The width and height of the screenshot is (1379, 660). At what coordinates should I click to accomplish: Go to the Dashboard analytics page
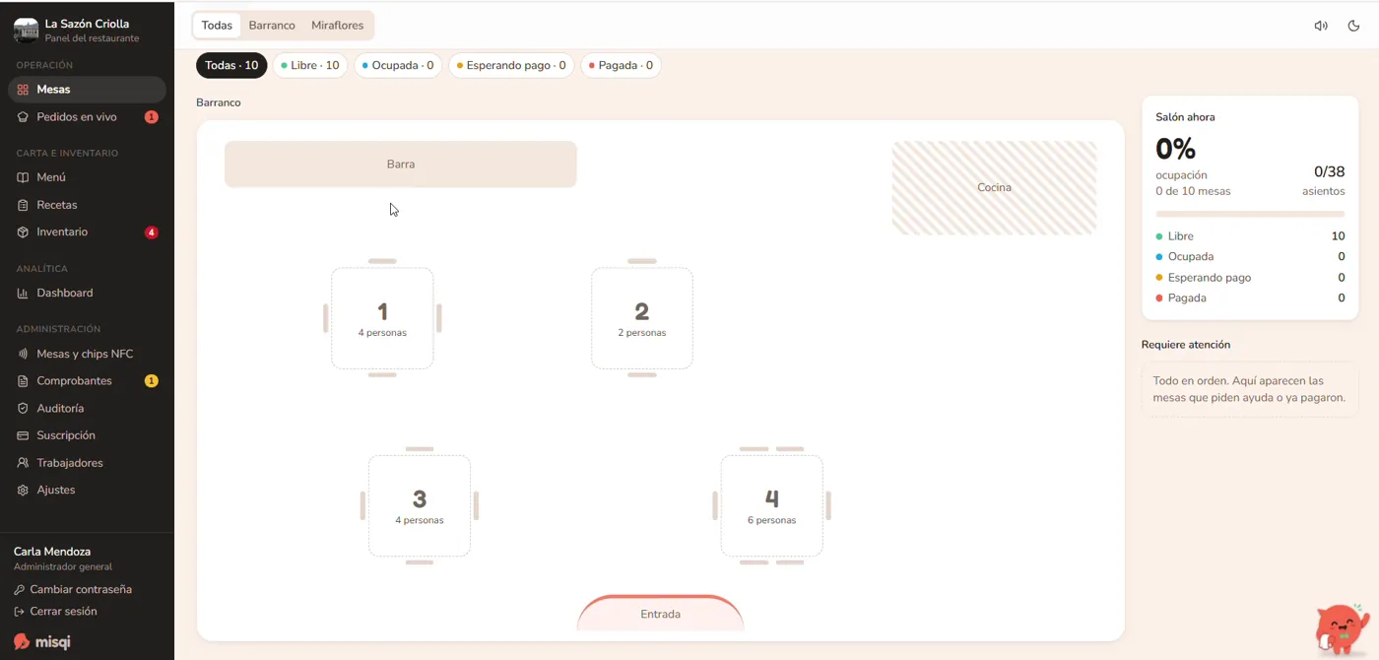click(87, 293)
